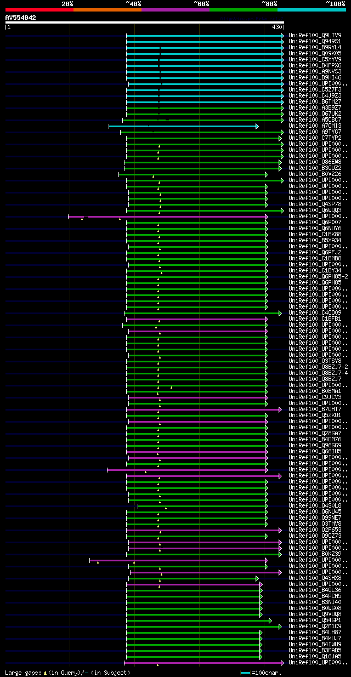Select the UniRef100_B4QL36 label
The width and height of the screenshot is (351, 677).
[x=315, y=590]
